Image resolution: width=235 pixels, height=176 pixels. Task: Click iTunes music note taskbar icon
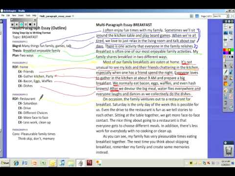[62, 163]
